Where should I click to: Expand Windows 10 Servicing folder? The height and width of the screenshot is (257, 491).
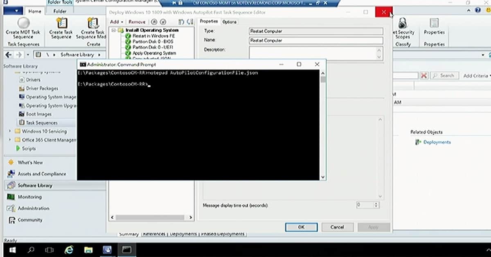click(x=10, y=131)
